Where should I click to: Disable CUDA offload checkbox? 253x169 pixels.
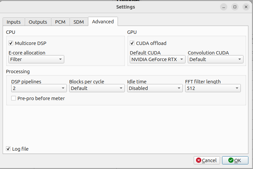pyautogui.click(x=132, y=43)
